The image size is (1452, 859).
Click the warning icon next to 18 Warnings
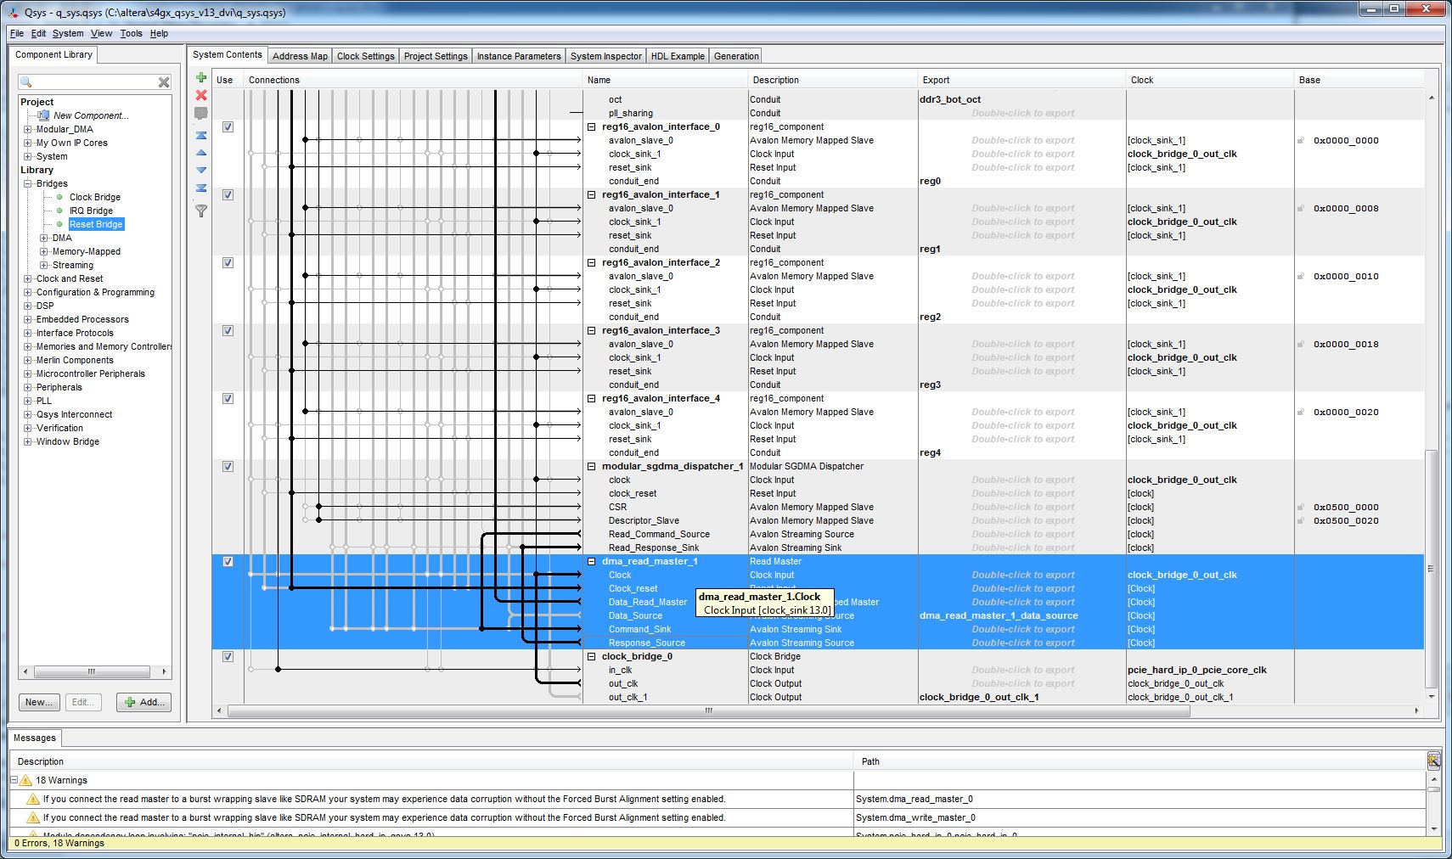click(x=25, y=780)
